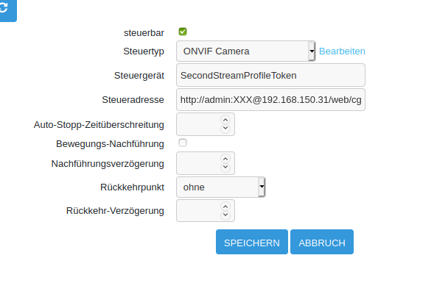Focus the Steueradresse URL field
The height and width of the screenshot is (308, 448).
pos(270,100)
